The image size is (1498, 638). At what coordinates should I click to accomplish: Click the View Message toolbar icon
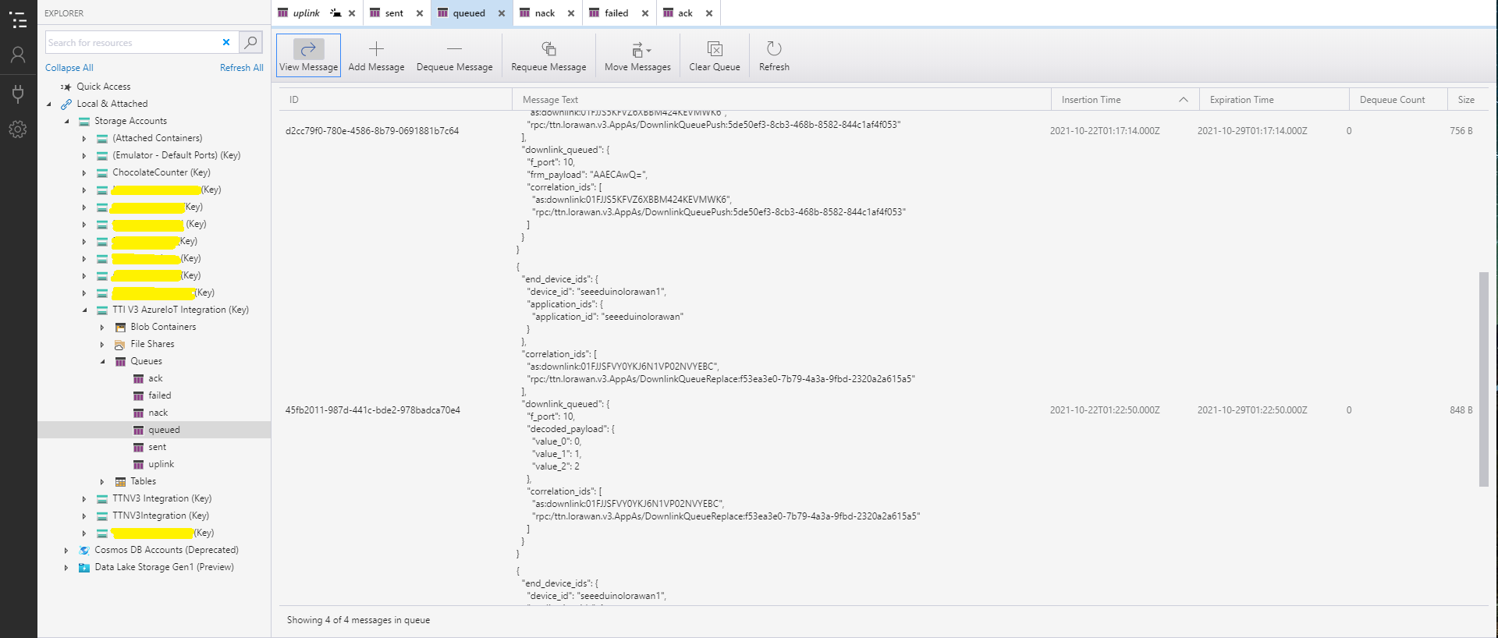pos(308,49)
